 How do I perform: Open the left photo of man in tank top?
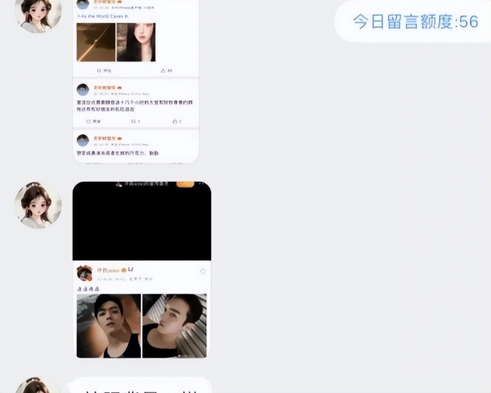(109, 326)
